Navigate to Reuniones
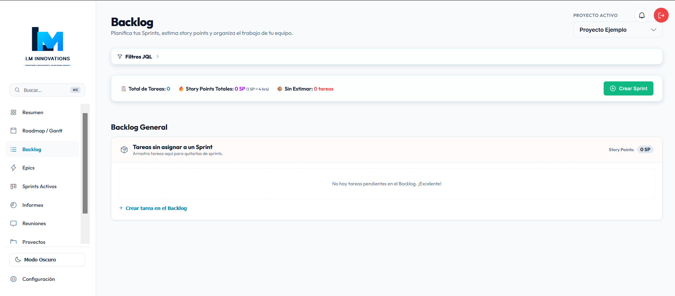675x296 pixels. [42, 223]
